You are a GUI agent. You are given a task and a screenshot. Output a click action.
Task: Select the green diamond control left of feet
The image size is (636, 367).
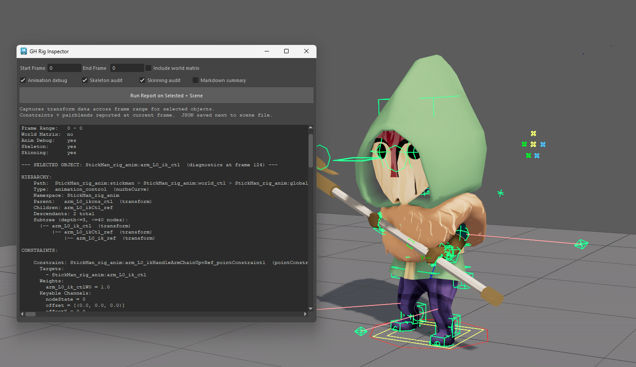point(361,331)
